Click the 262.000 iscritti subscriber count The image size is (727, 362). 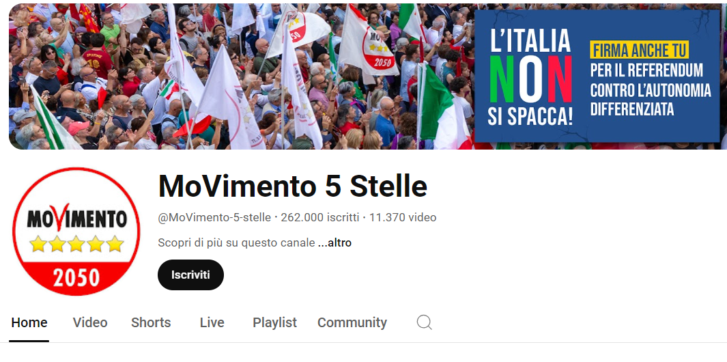point(320,217)
